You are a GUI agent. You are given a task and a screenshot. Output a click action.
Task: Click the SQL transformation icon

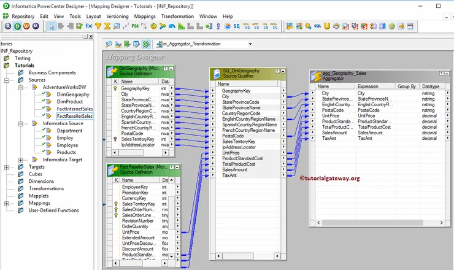coord(318,26)
